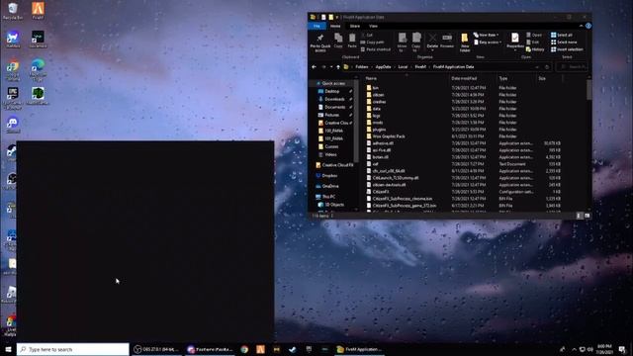Click History in the Open group

click(535, 49)
